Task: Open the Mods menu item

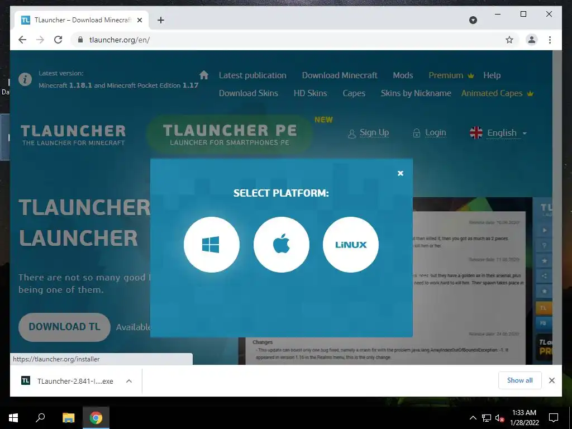Action: coord(403,75)
